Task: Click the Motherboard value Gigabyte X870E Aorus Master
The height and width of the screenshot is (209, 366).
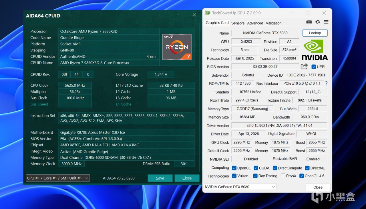Action: [x=126, y=132]
